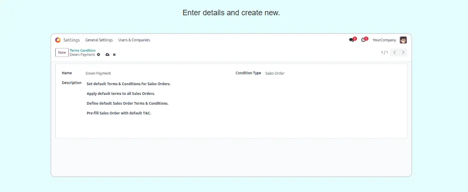Open the General Settings menu
The image size is (468, 192).
click(99, 40)
